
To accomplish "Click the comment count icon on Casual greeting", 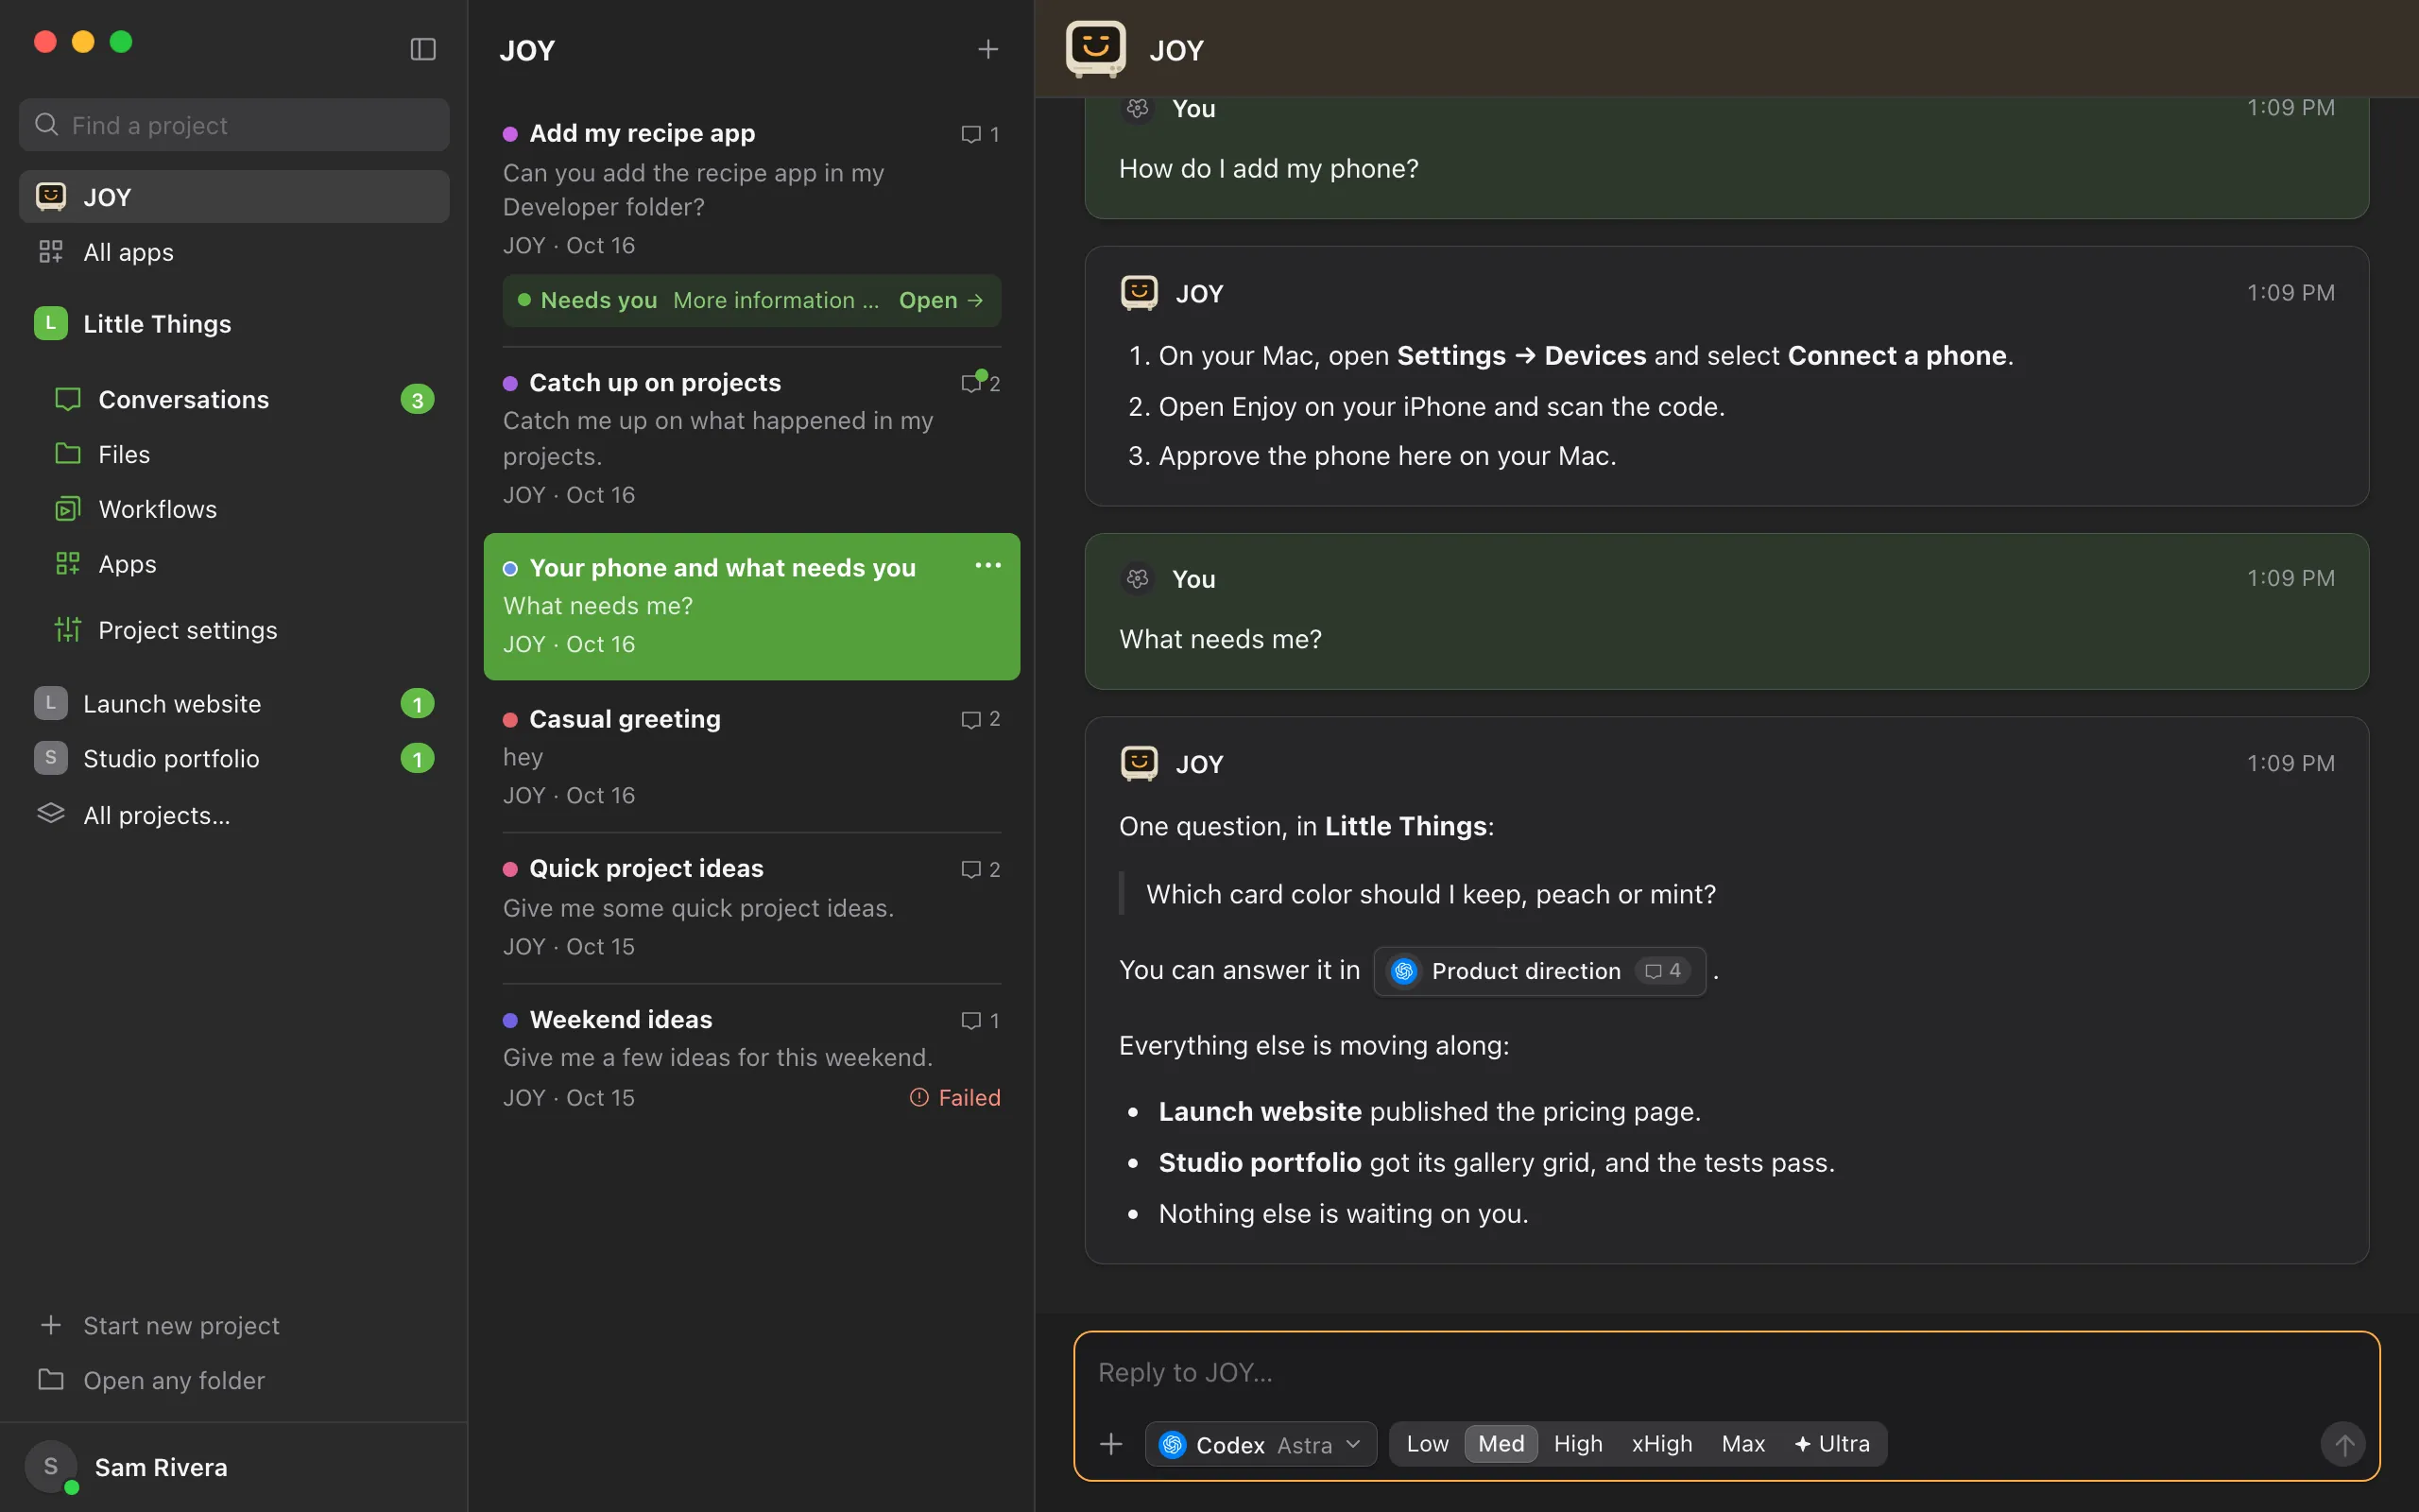I will coord(970,720).
